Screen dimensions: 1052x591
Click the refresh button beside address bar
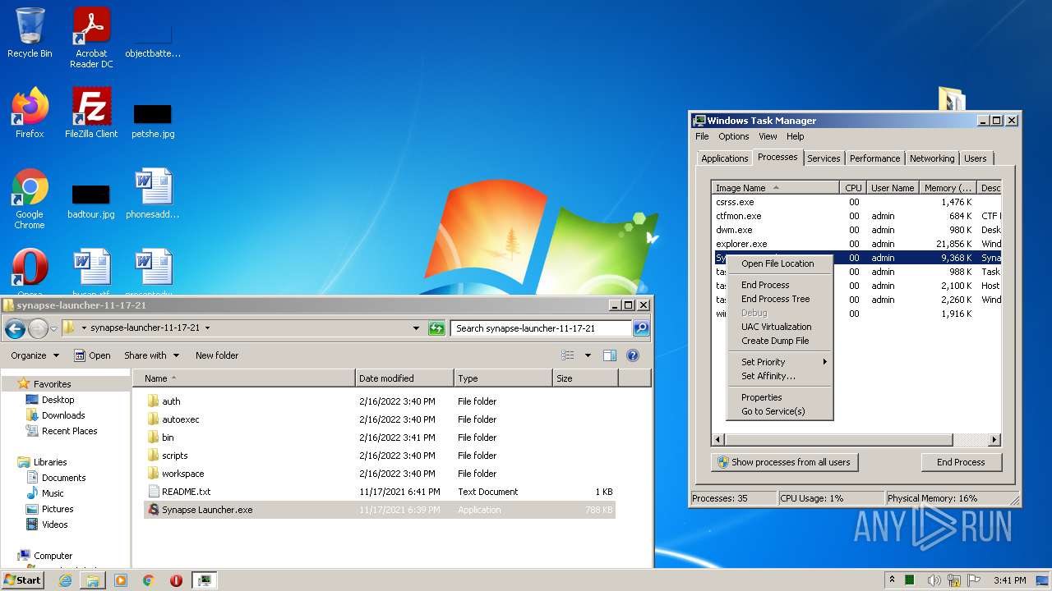point(436,328)
